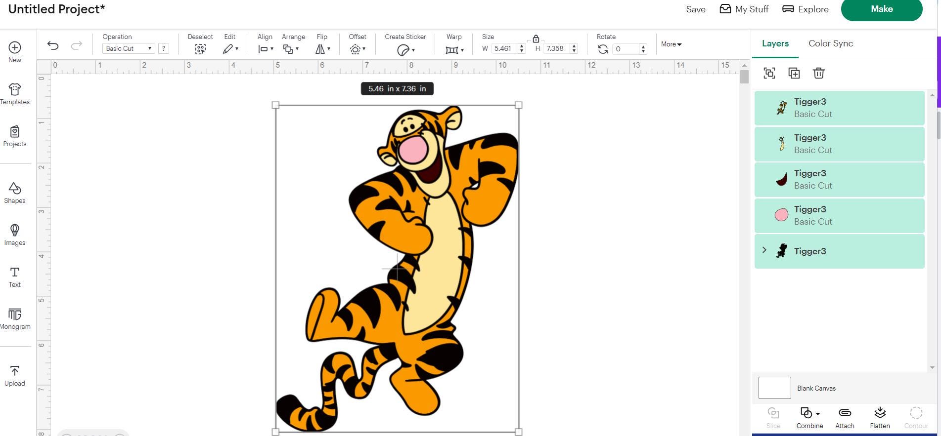Open the Warp dropdown
Screen dimensions: 941x436
454,49
